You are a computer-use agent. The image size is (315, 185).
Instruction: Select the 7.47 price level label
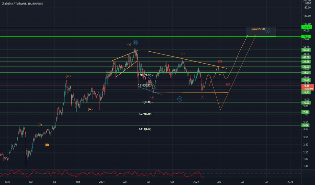[306, 112]
